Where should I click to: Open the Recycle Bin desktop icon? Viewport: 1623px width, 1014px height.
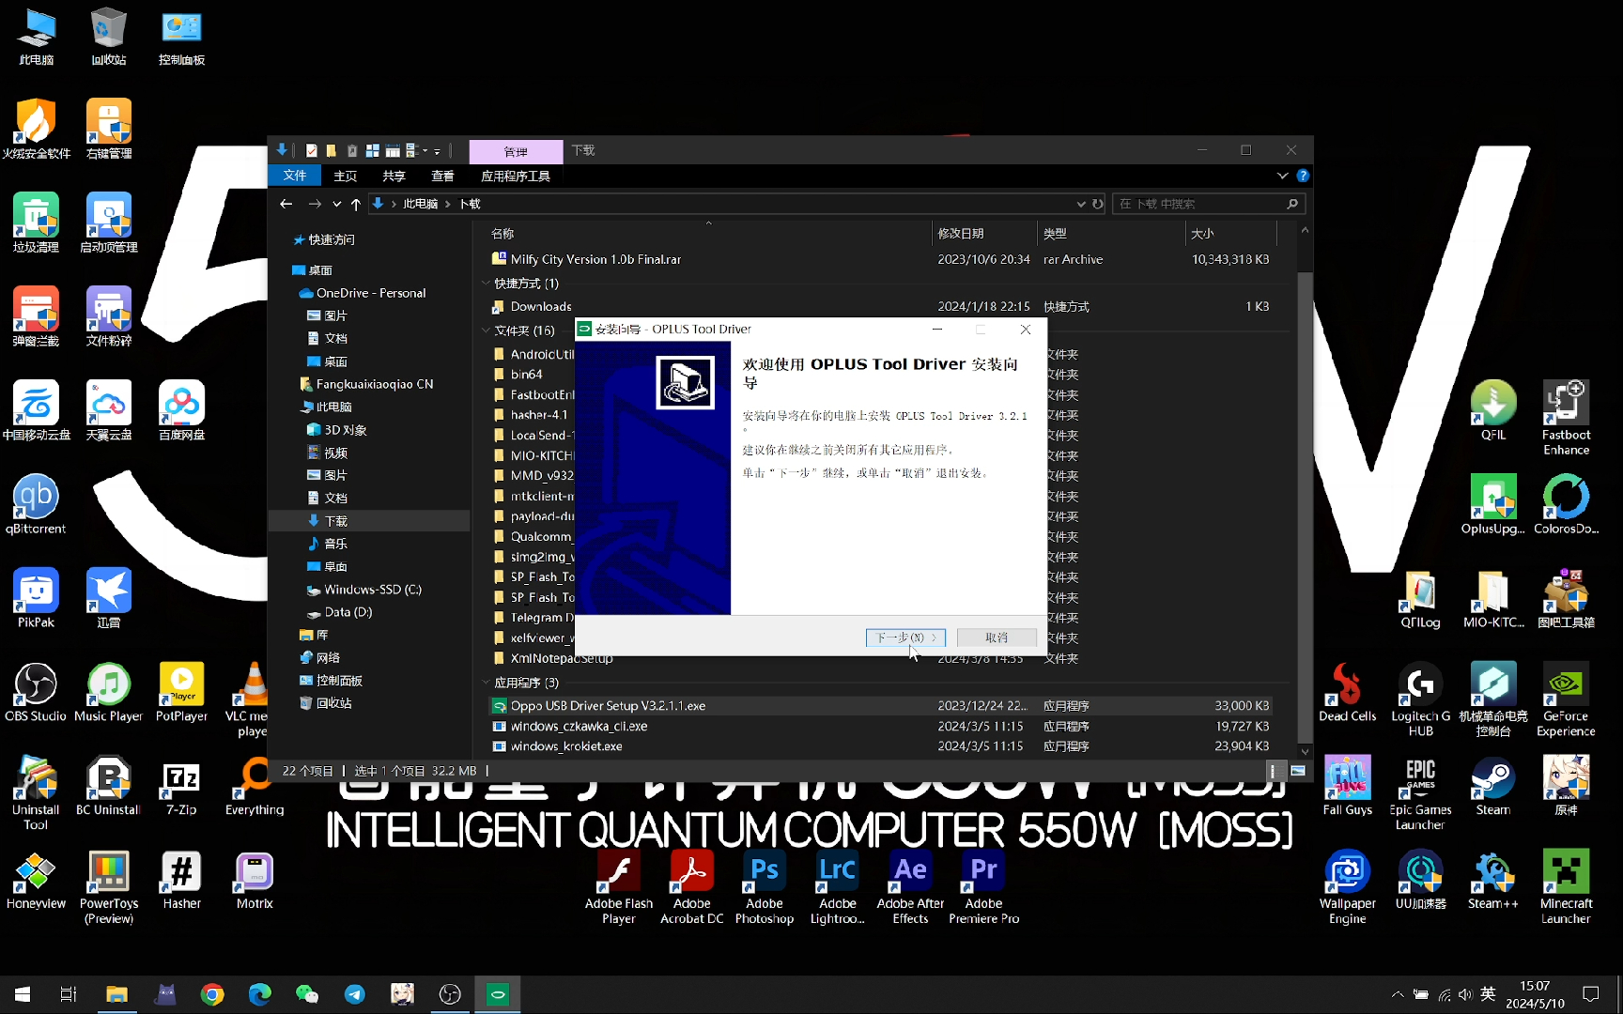(x=109, y=36)
